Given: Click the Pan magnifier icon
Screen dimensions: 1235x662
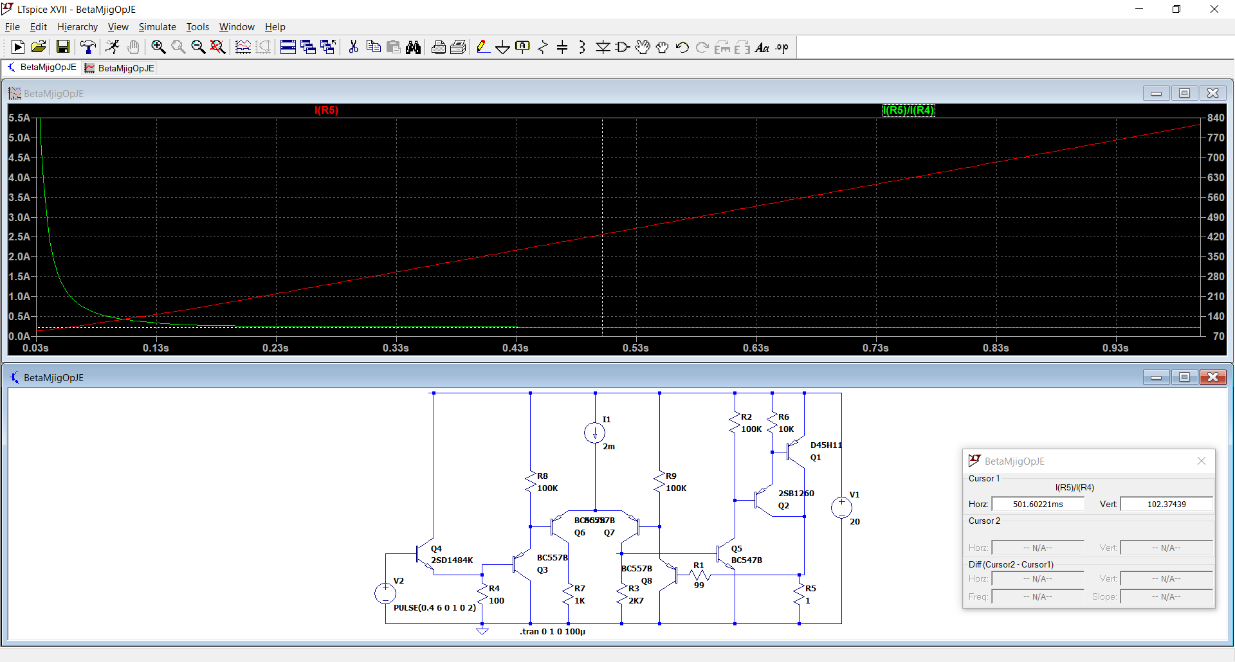Looking at the screenshot, I should (178, 47).
